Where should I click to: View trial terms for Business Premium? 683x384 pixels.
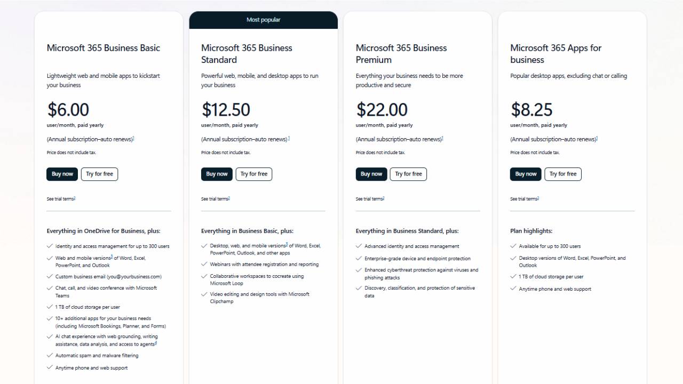[x=370, y=199]
